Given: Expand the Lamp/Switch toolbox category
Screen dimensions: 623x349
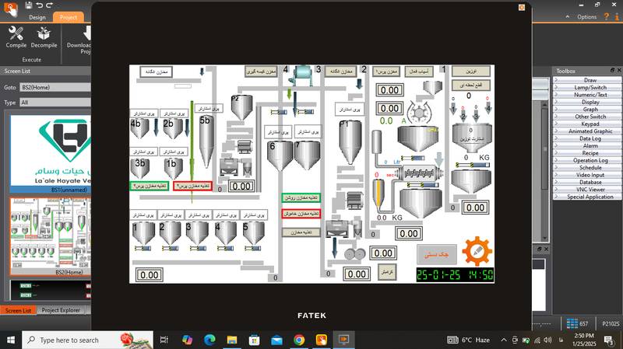Looking at the screenshot, I should click(x=590, y=87).
